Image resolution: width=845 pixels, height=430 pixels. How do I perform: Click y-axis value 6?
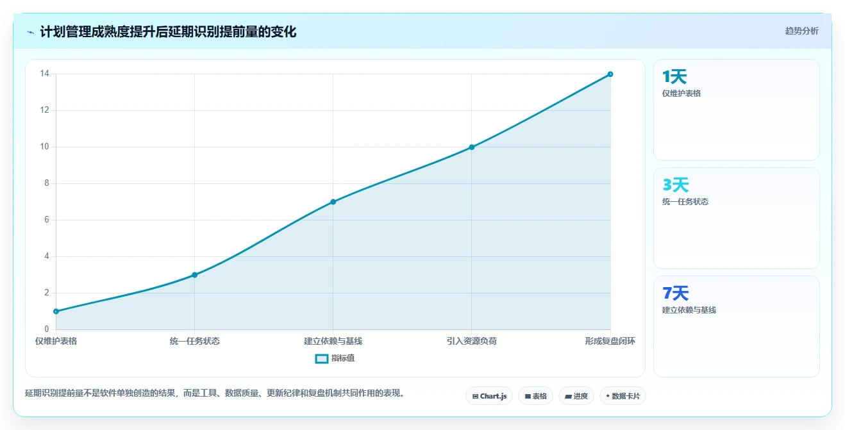(x=46, y=220)
